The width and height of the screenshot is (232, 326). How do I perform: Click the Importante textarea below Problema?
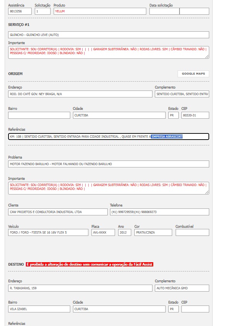108,188
